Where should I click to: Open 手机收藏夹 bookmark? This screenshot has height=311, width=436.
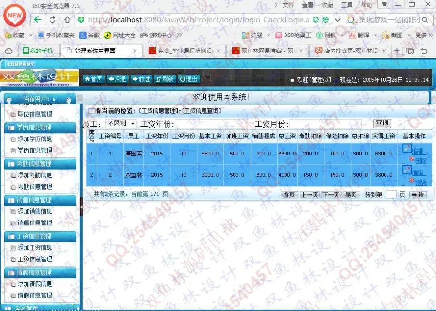[x=56, y=35]
